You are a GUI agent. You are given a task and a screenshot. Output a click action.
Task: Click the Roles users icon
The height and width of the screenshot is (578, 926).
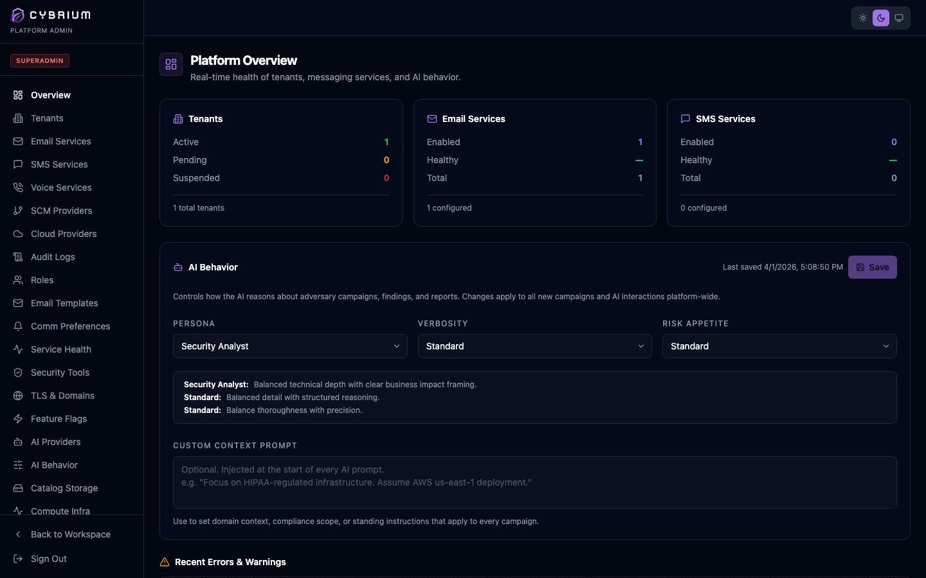(x=18, y=280)
